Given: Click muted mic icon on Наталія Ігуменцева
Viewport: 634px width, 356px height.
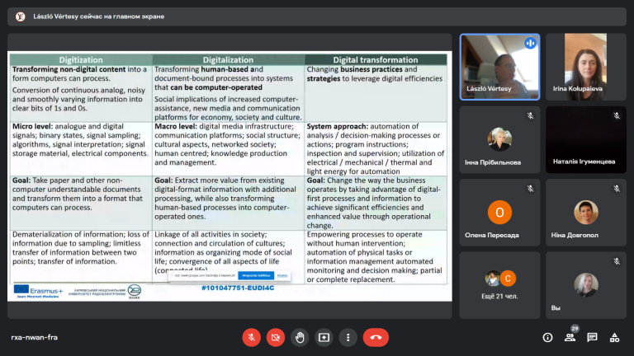Looking at the screenshot, I should coord(616,116).
